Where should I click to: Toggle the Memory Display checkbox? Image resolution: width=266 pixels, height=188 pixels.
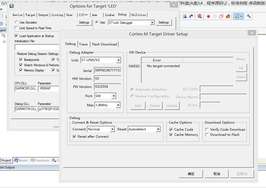pyautogui.click(x=21, y=70)
